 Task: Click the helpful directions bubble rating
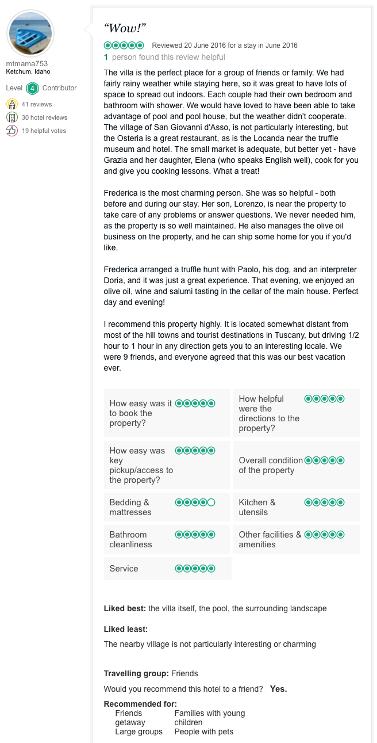click(324, 399)
